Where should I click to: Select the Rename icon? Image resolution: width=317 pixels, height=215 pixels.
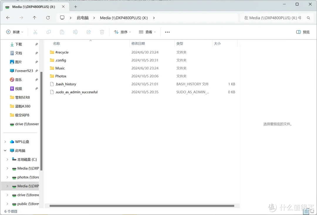[x=75, y=32]
